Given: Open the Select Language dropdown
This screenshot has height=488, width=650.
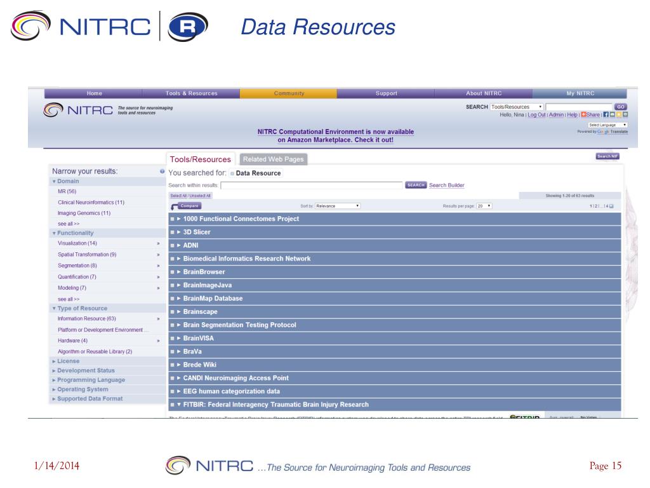Looking at the screenshot, I should tap(607, 125).
